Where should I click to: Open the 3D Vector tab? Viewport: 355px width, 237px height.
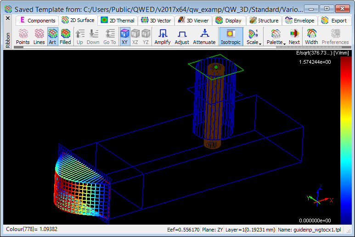click(x=156, y=21)
